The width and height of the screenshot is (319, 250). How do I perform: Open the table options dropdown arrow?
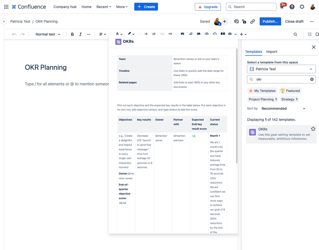point(235,34)
